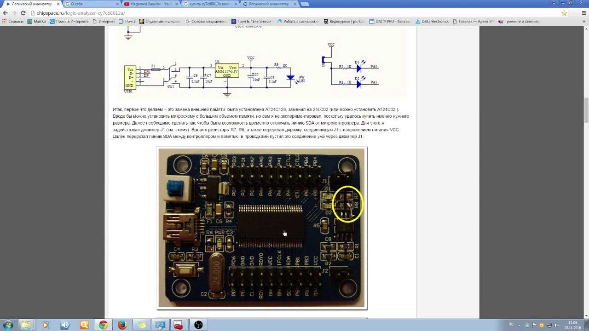Open the Mail.Ru bookmark
The width and height of the screenshot is (589, 331).
(37, 21)
